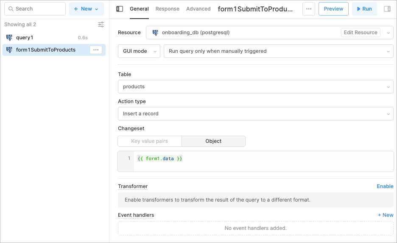
Task: Open the Table products dropdown
Action: point(256,87)
